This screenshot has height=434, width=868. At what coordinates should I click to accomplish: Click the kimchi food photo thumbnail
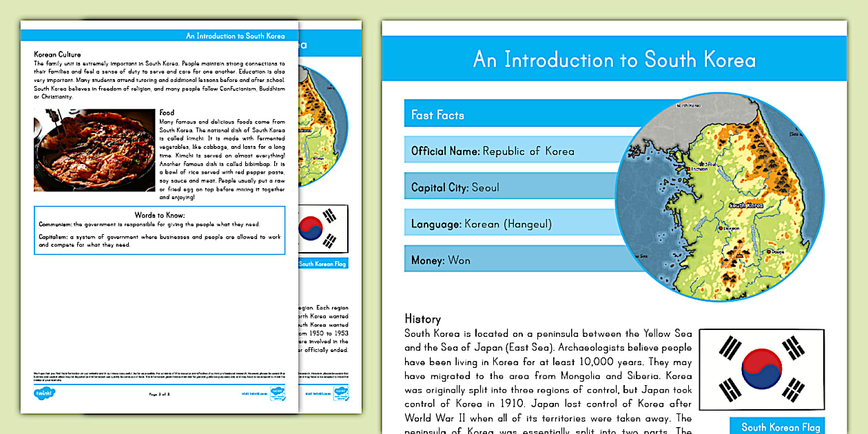94,149
